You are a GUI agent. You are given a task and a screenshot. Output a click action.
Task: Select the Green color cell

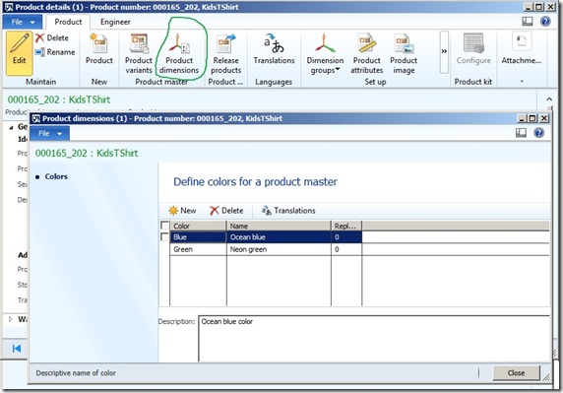click(198, 249)
